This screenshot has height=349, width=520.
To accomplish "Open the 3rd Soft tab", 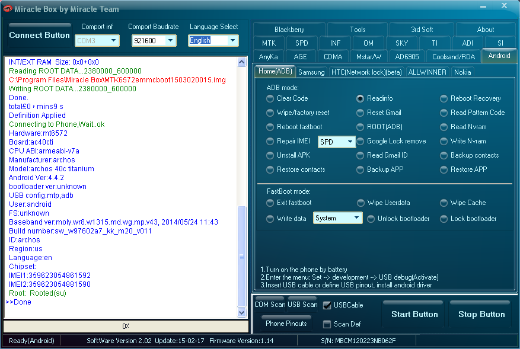I will 422,30.
